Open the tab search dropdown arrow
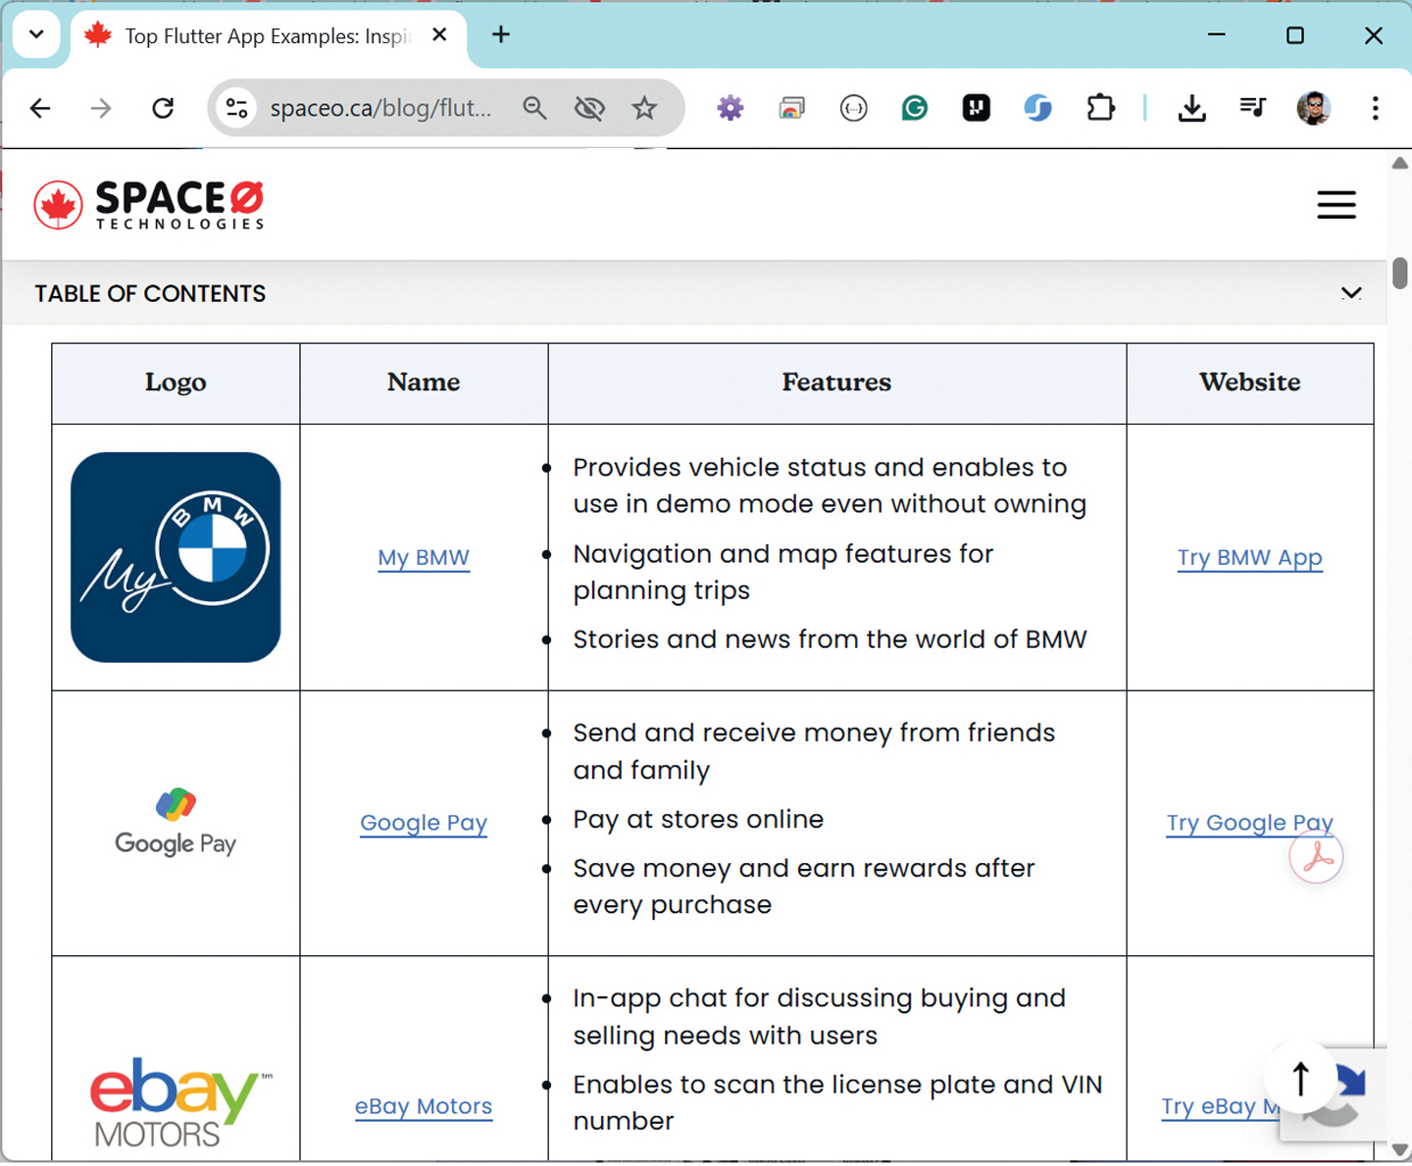The height and width of the screenshot is (1166, 1412). [x=36, y=35]
